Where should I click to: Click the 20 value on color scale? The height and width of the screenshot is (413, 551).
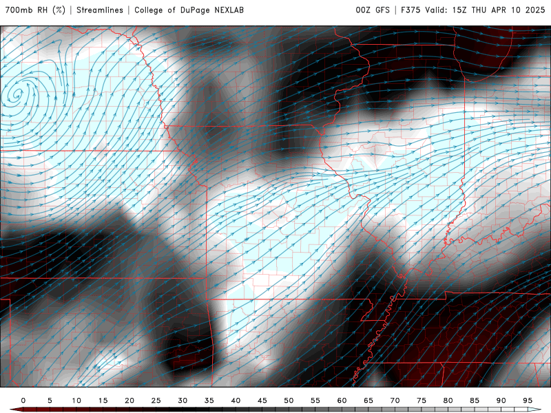click(129, 401)
